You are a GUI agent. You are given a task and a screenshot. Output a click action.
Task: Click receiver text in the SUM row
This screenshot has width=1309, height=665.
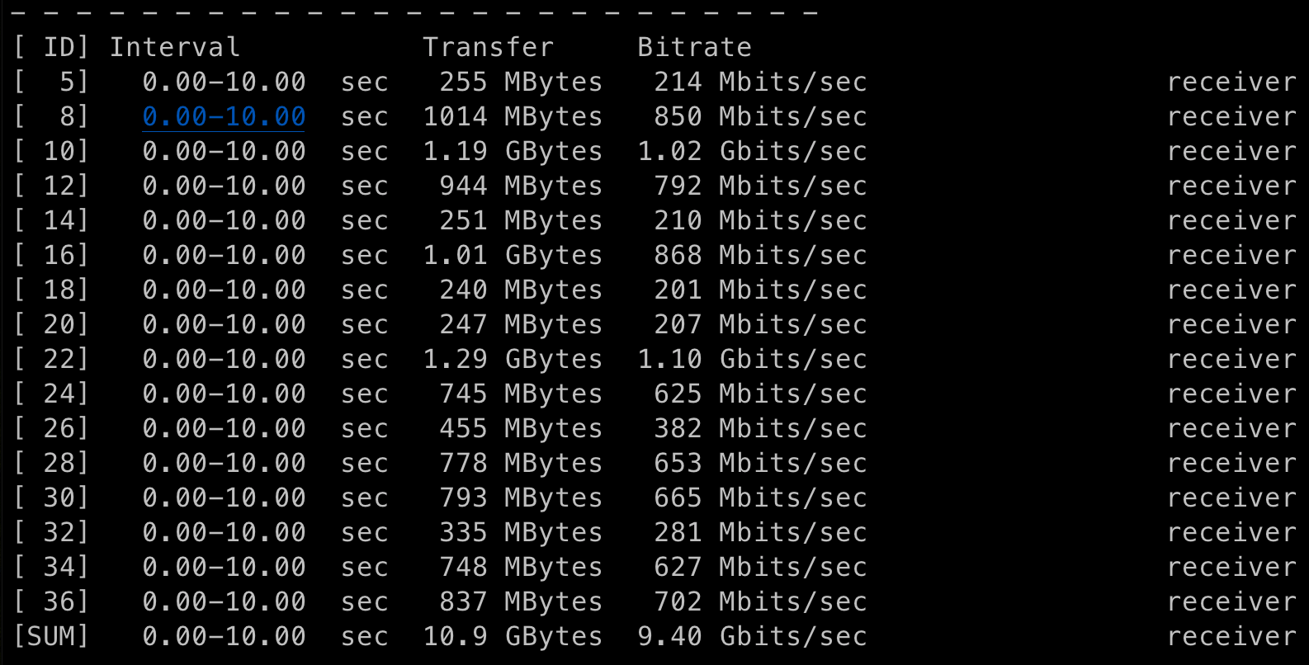coord(1231,636)
